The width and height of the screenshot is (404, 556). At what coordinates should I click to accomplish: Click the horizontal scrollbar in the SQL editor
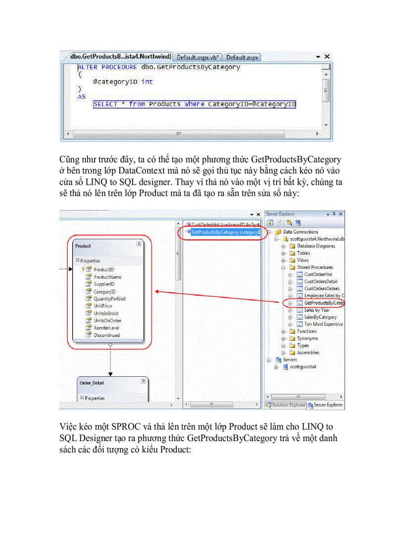tap(178, 134)
